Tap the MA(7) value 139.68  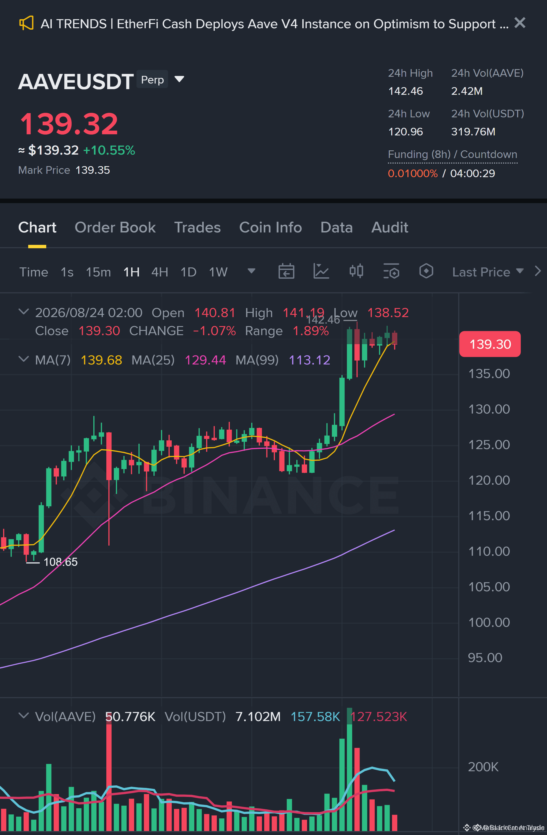pos(101,360)
